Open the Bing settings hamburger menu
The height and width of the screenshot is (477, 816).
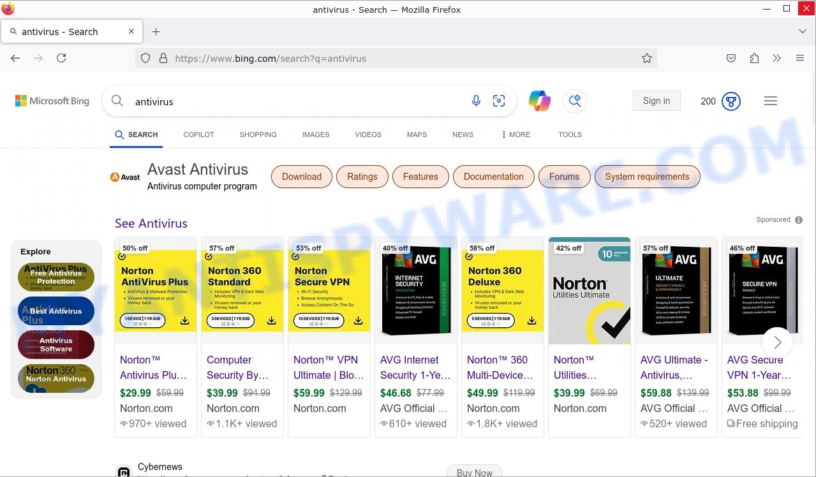771,101
